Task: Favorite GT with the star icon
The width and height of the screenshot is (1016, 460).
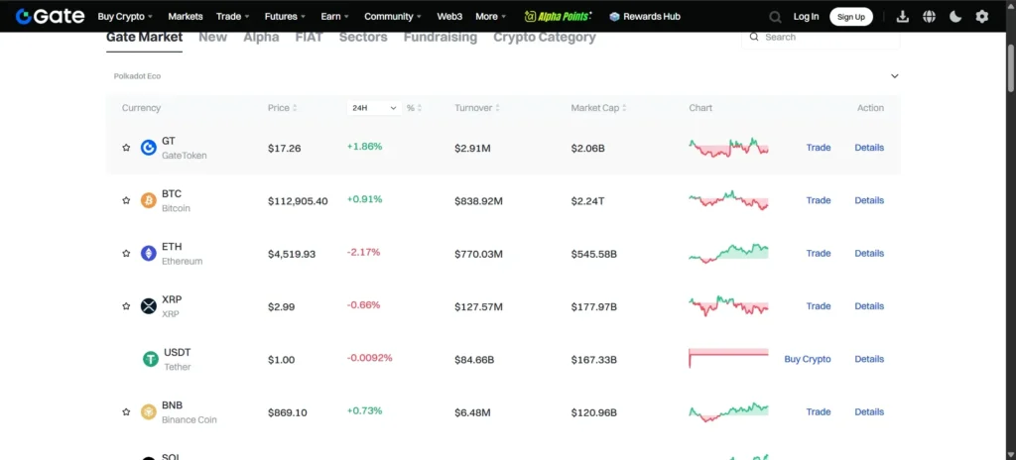Action: pyautogui.click(x=126, y=148)
